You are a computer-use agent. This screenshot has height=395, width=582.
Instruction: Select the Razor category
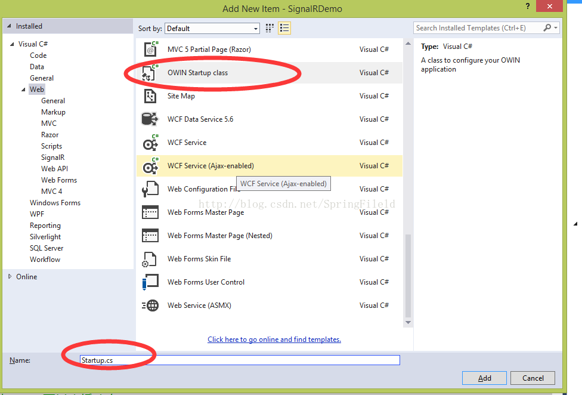[x=49, y=135]
